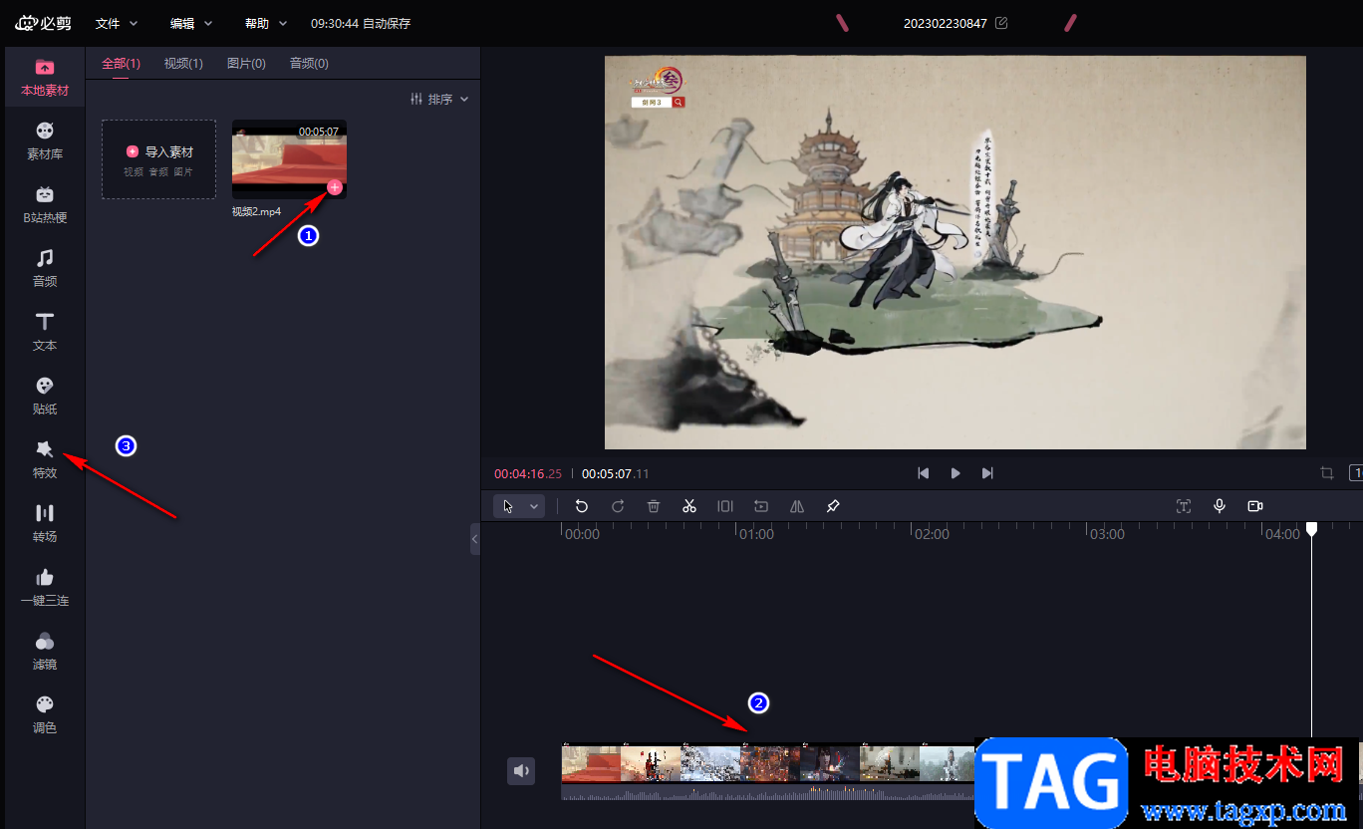Open the B站热梗 meme section

point(45,205)
